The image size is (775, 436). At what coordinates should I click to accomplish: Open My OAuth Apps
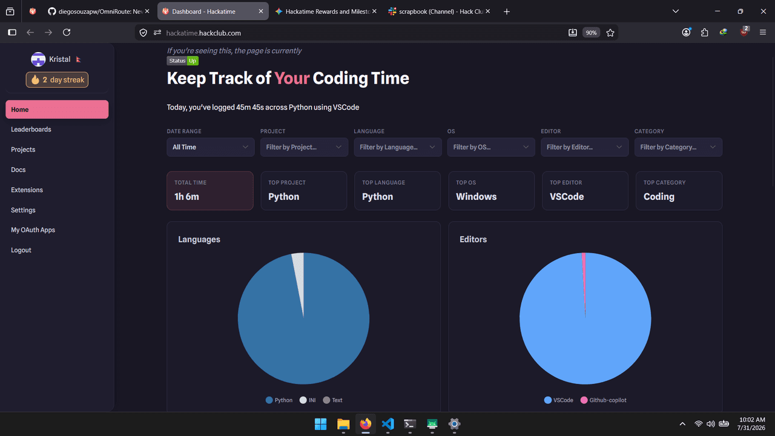click(57, 230)
